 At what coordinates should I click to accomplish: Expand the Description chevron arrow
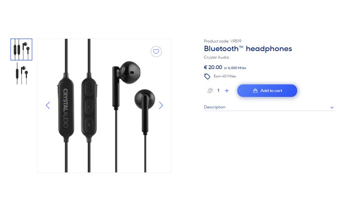[x=332, y=107]
